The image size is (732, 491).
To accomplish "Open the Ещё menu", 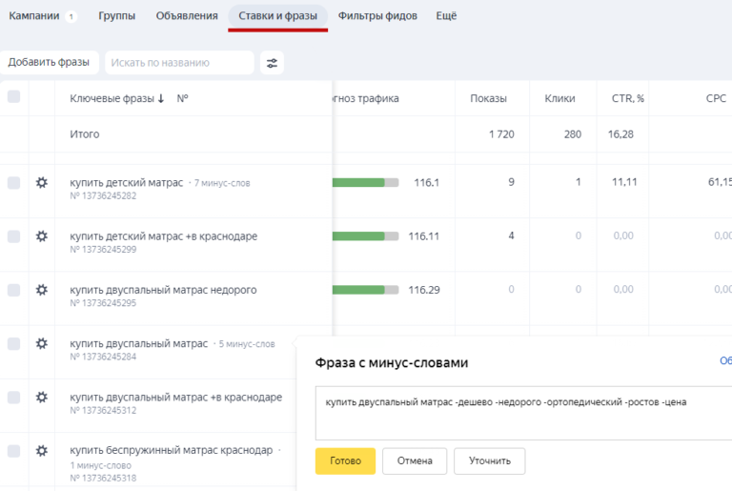I will [446, 16].
